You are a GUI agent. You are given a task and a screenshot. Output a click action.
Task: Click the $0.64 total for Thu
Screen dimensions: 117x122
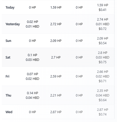point(102,100)
